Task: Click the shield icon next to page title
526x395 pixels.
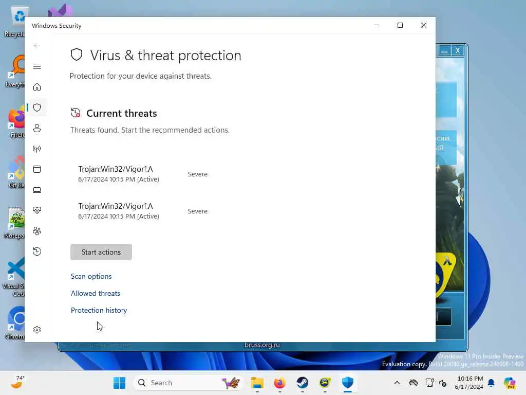Action: tap(77, 55)
